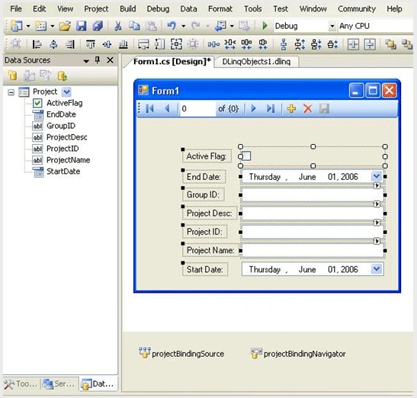Select projectBindingSource component
This screenshot has width=417, height=398.
click(181, 353)
